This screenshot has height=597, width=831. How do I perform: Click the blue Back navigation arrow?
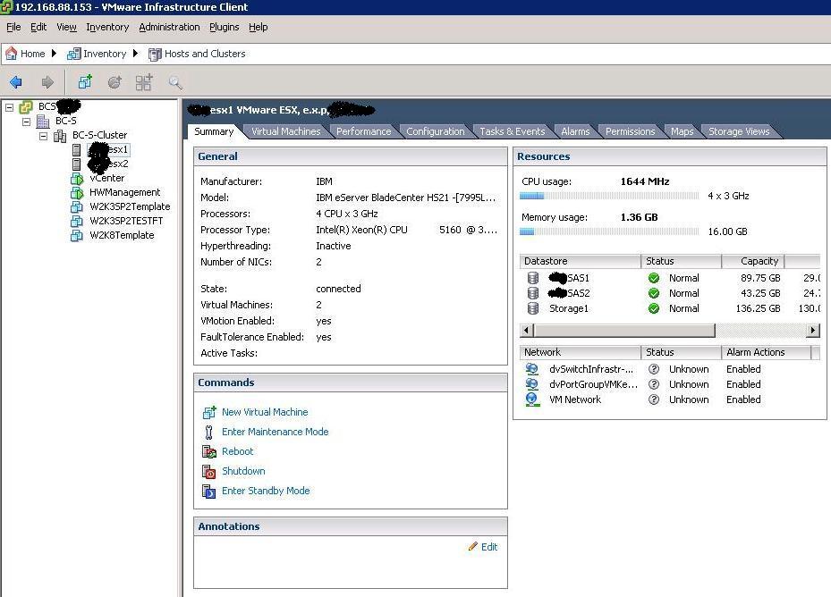click(16, 82)
